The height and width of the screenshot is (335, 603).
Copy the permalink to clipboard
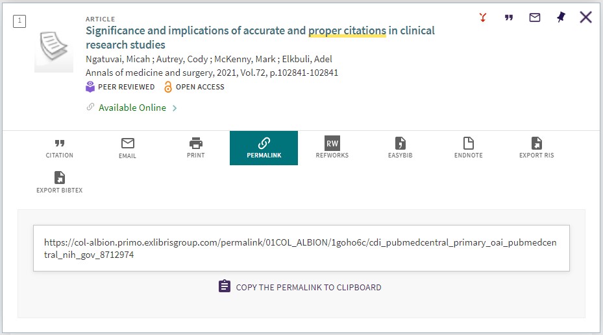coord(300,287)
